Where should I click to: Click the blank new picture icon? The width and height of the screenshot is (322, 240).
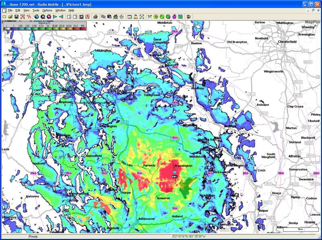pos(69,17)
